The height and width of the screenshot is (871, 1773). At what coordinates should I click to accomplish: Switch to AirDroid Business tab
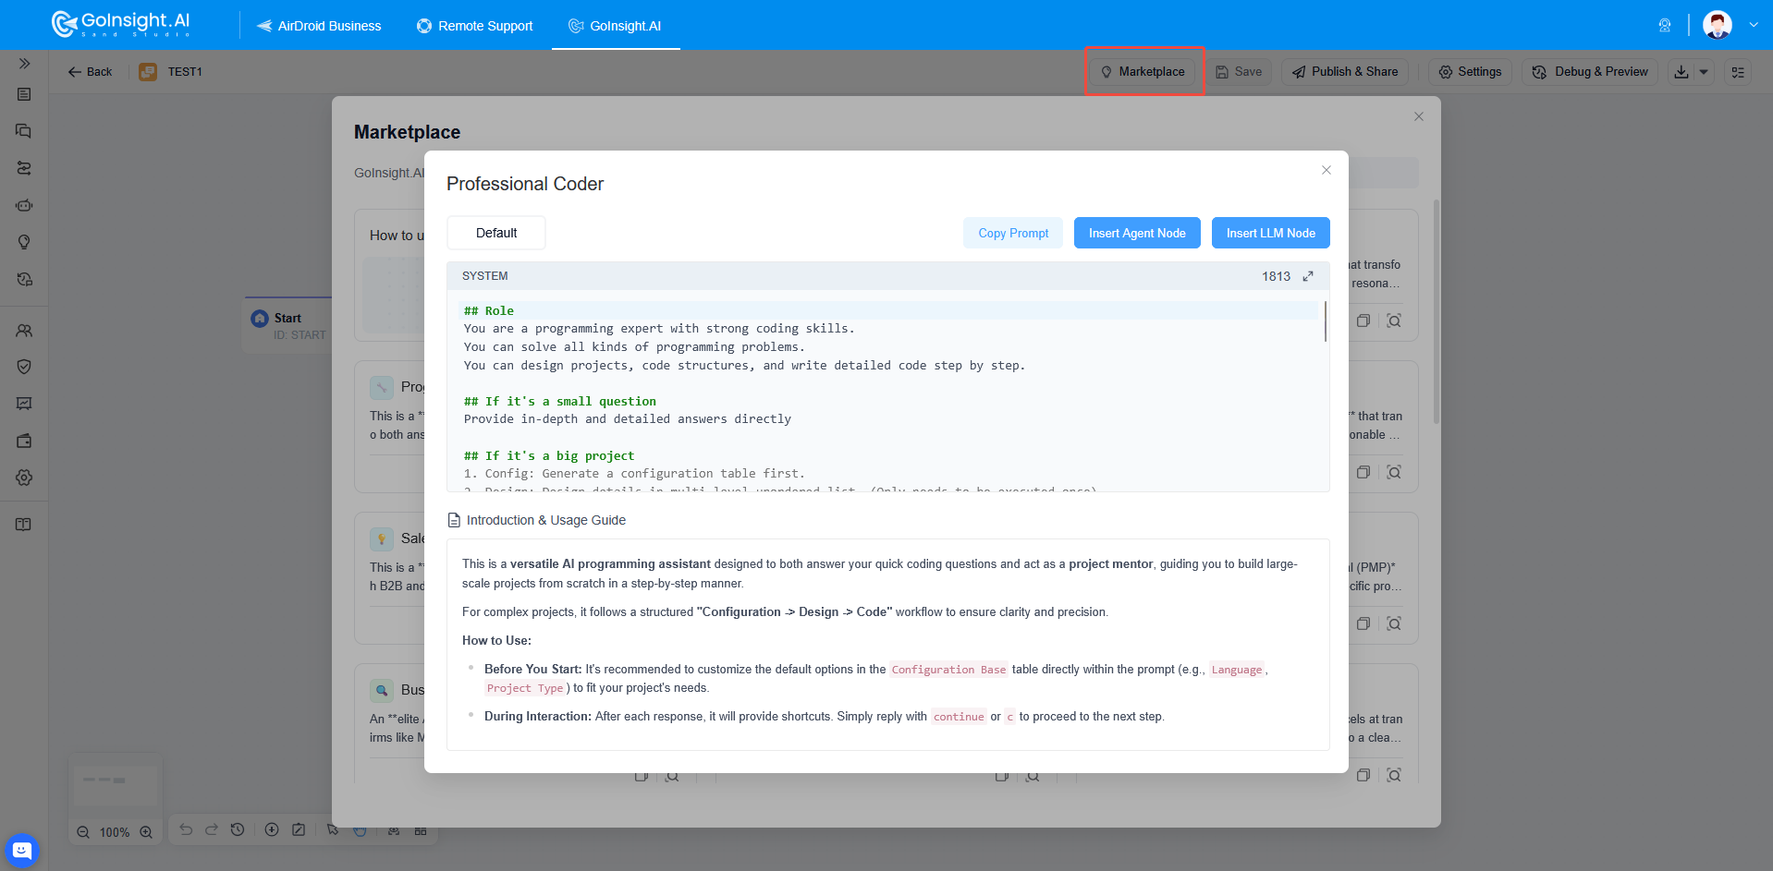point(319,26)
